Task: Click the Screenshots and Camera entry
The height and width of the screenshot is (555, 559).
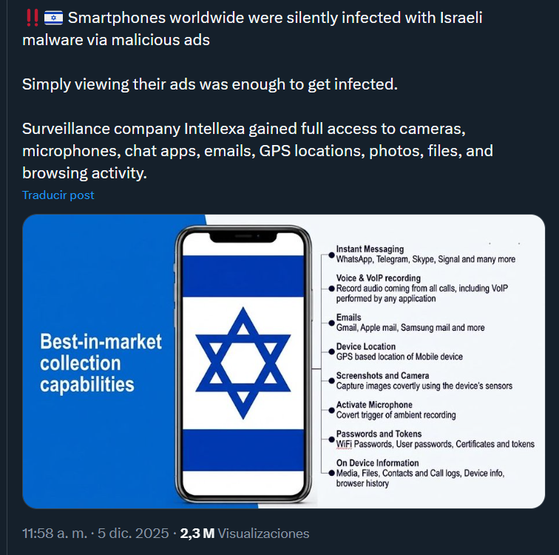Action: pyautogui.click(x=382, y=376)
